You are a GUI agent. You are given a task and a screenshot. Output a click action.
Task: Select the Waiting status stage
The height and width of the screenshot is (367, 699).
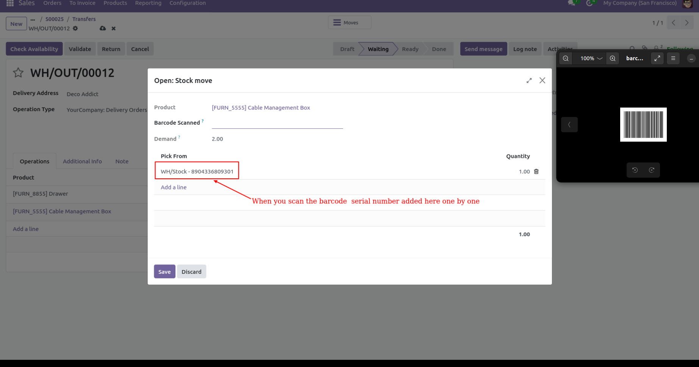(x=378, y=49)
